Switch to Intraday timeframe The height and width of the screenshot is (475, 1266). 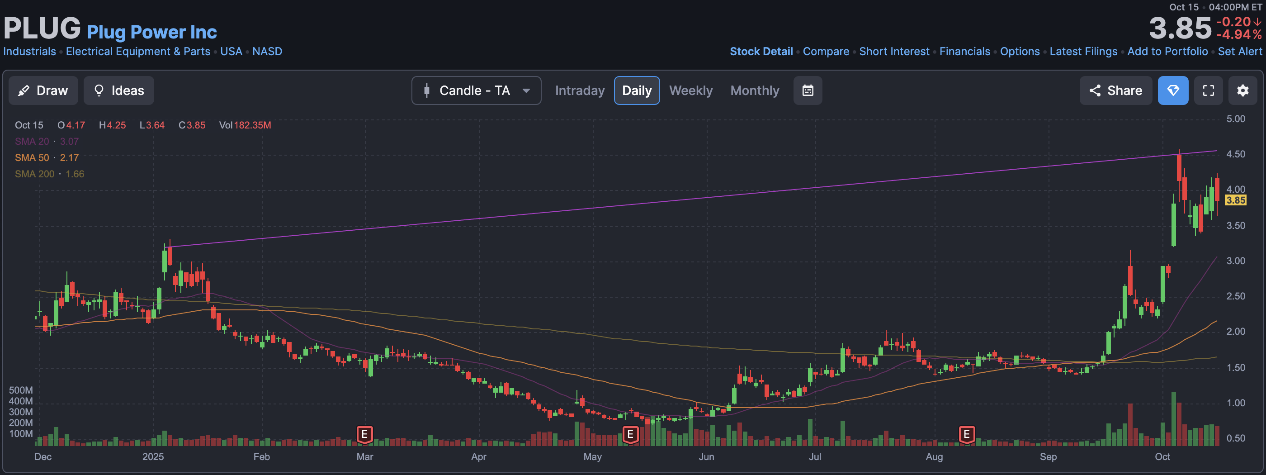580,90
